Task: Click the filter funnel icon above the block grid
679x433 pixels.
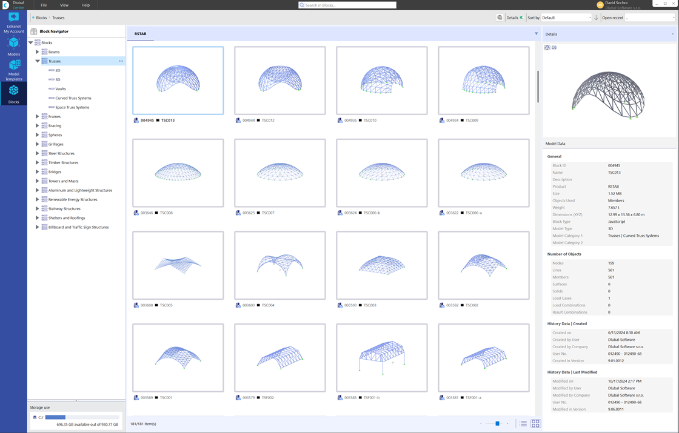Action: (535, 33)
